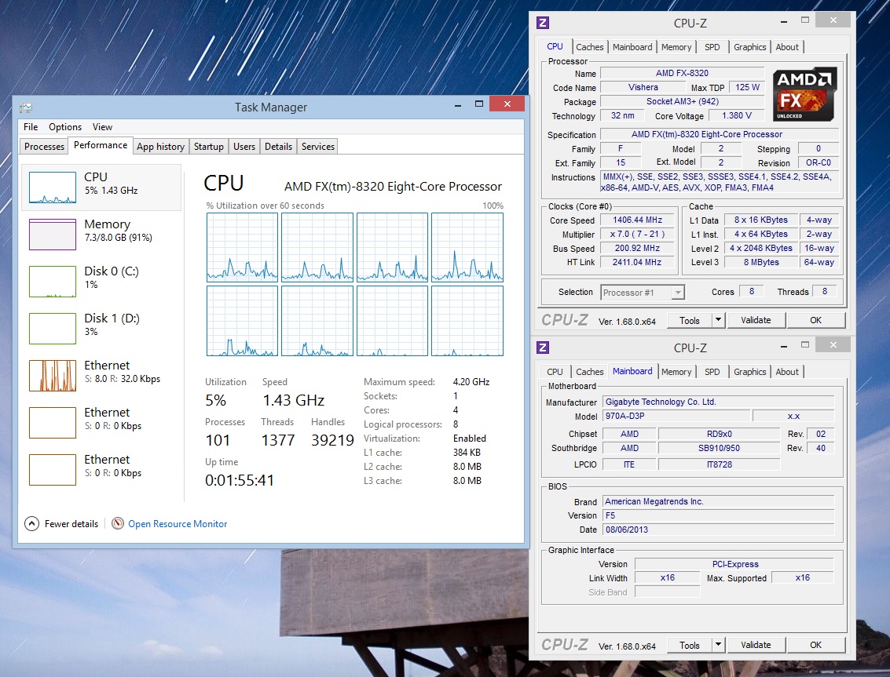Click the upper CPU-Z window Z logo icon
Screen dimensions: 890x677
[543, 23]
